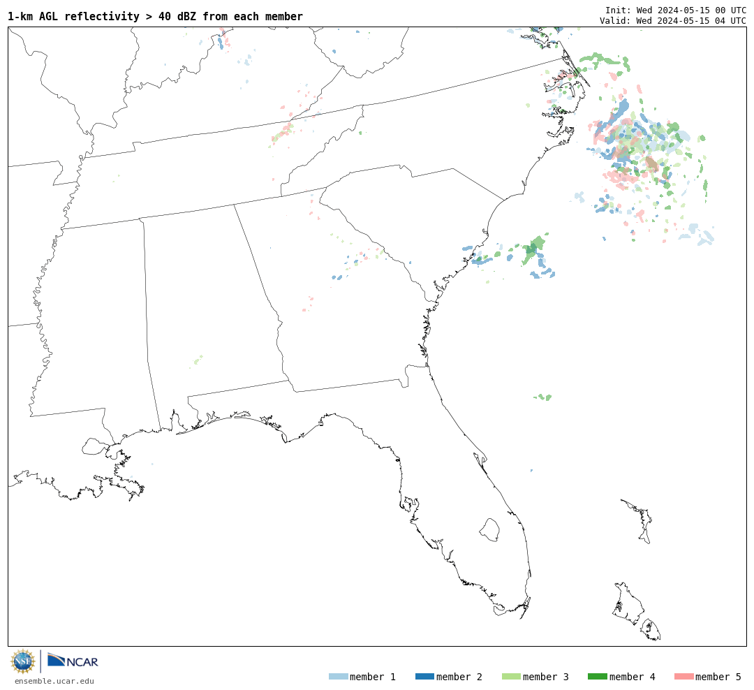Click the Valid time text line
Viewport: 754px width, 690px height.
click(x=673, y=21)
